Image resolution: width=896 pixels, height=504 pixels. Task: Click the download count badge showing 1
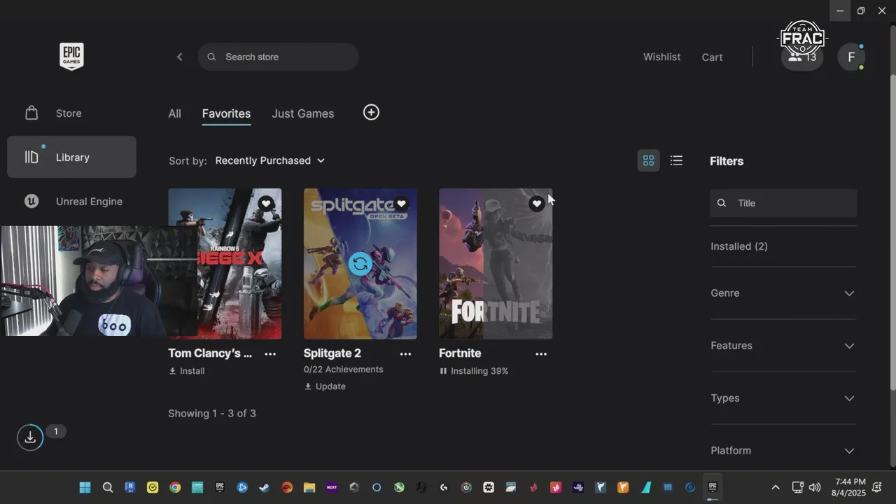(56, 431)
